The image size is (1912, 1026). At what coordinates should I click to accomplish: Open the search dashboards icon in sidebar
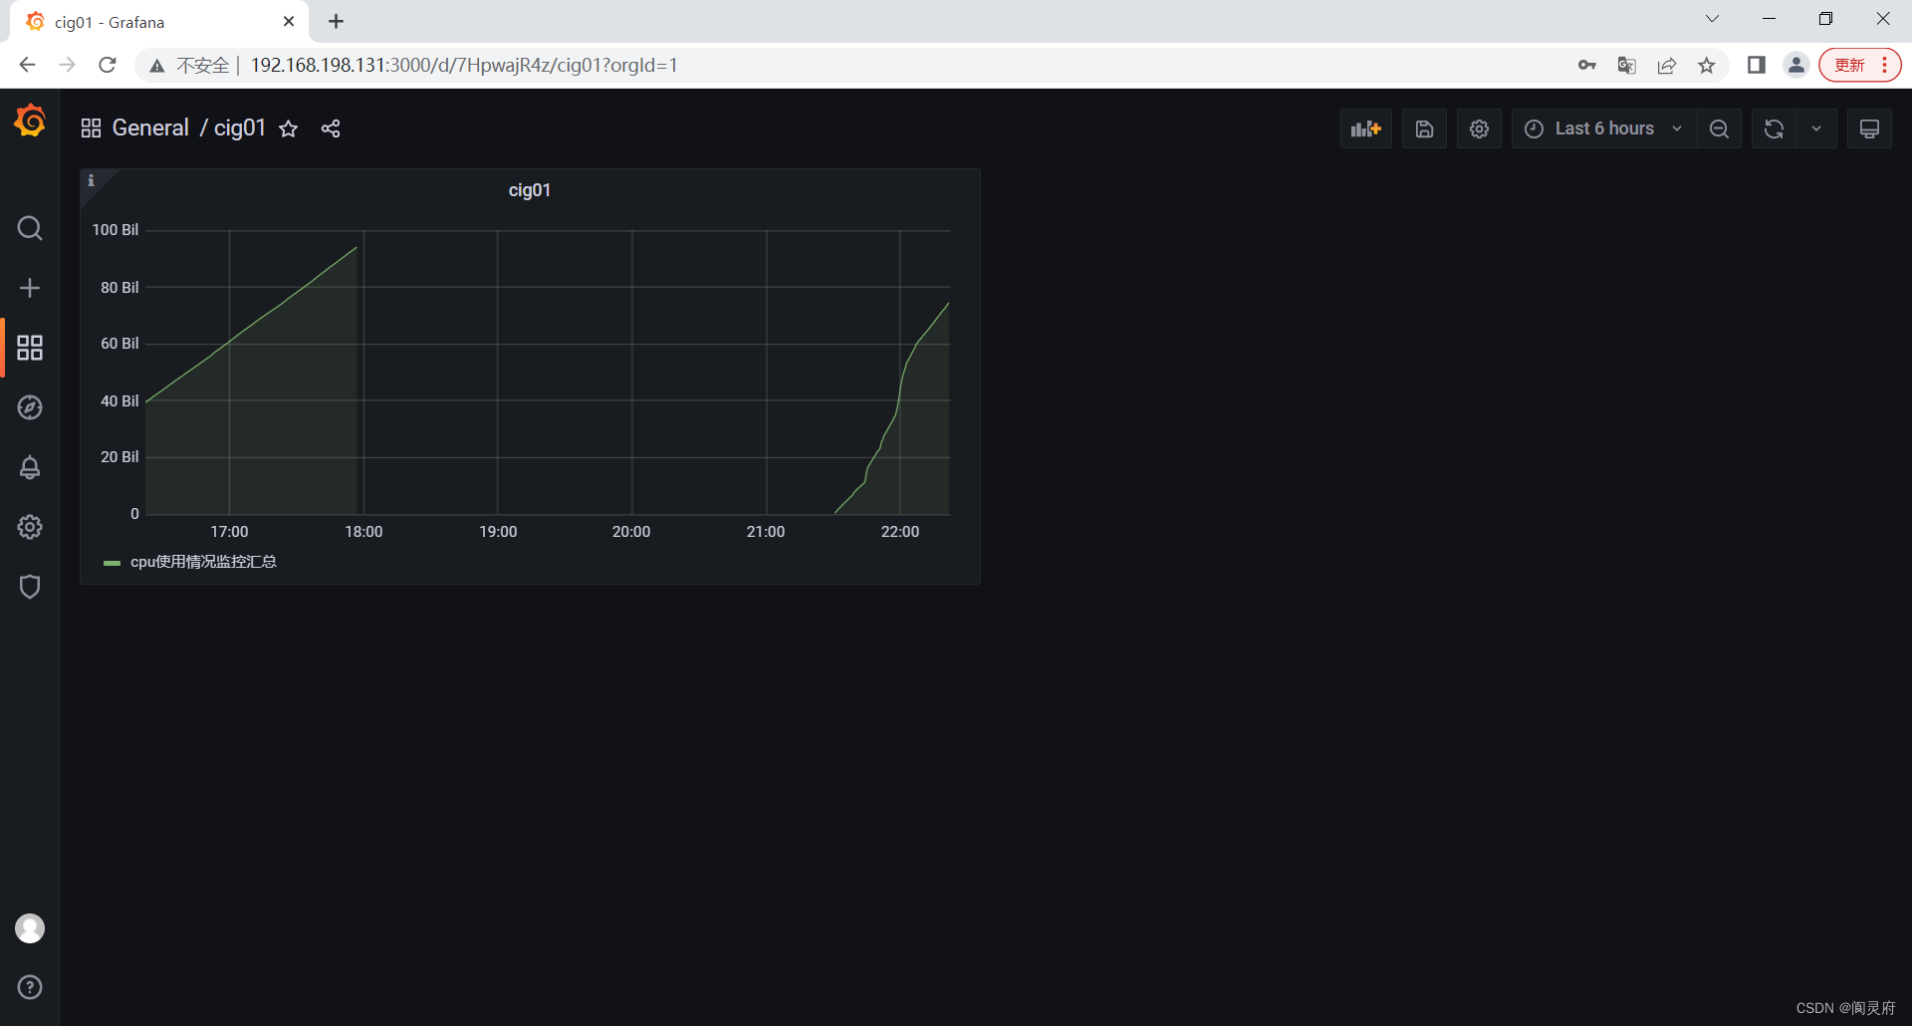pyautogui.click(x=30, y=228)
